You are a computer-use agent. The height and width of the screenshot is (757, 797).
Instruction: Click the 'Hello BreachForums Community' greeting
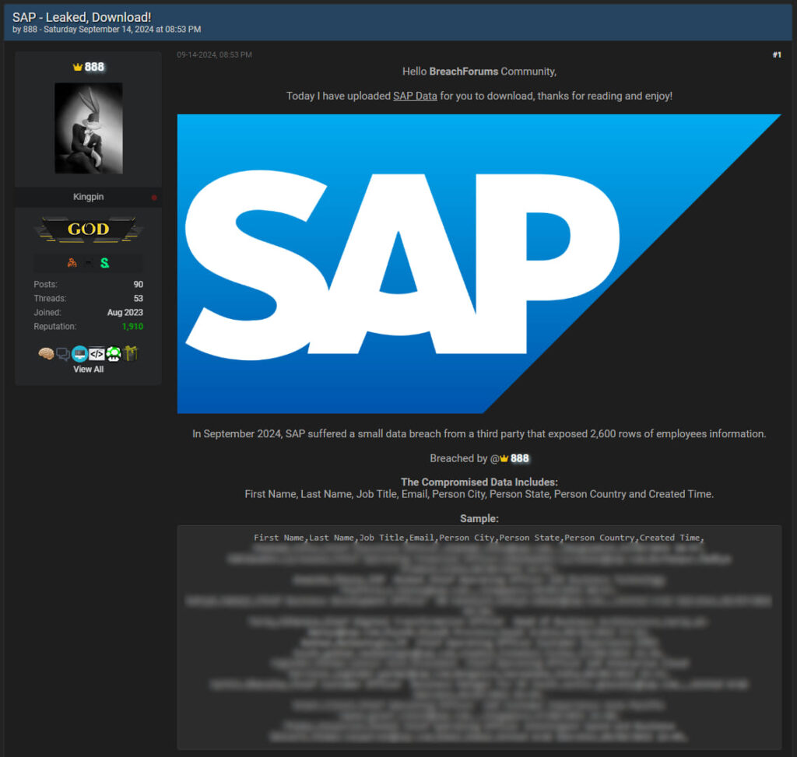click(479, 72)
